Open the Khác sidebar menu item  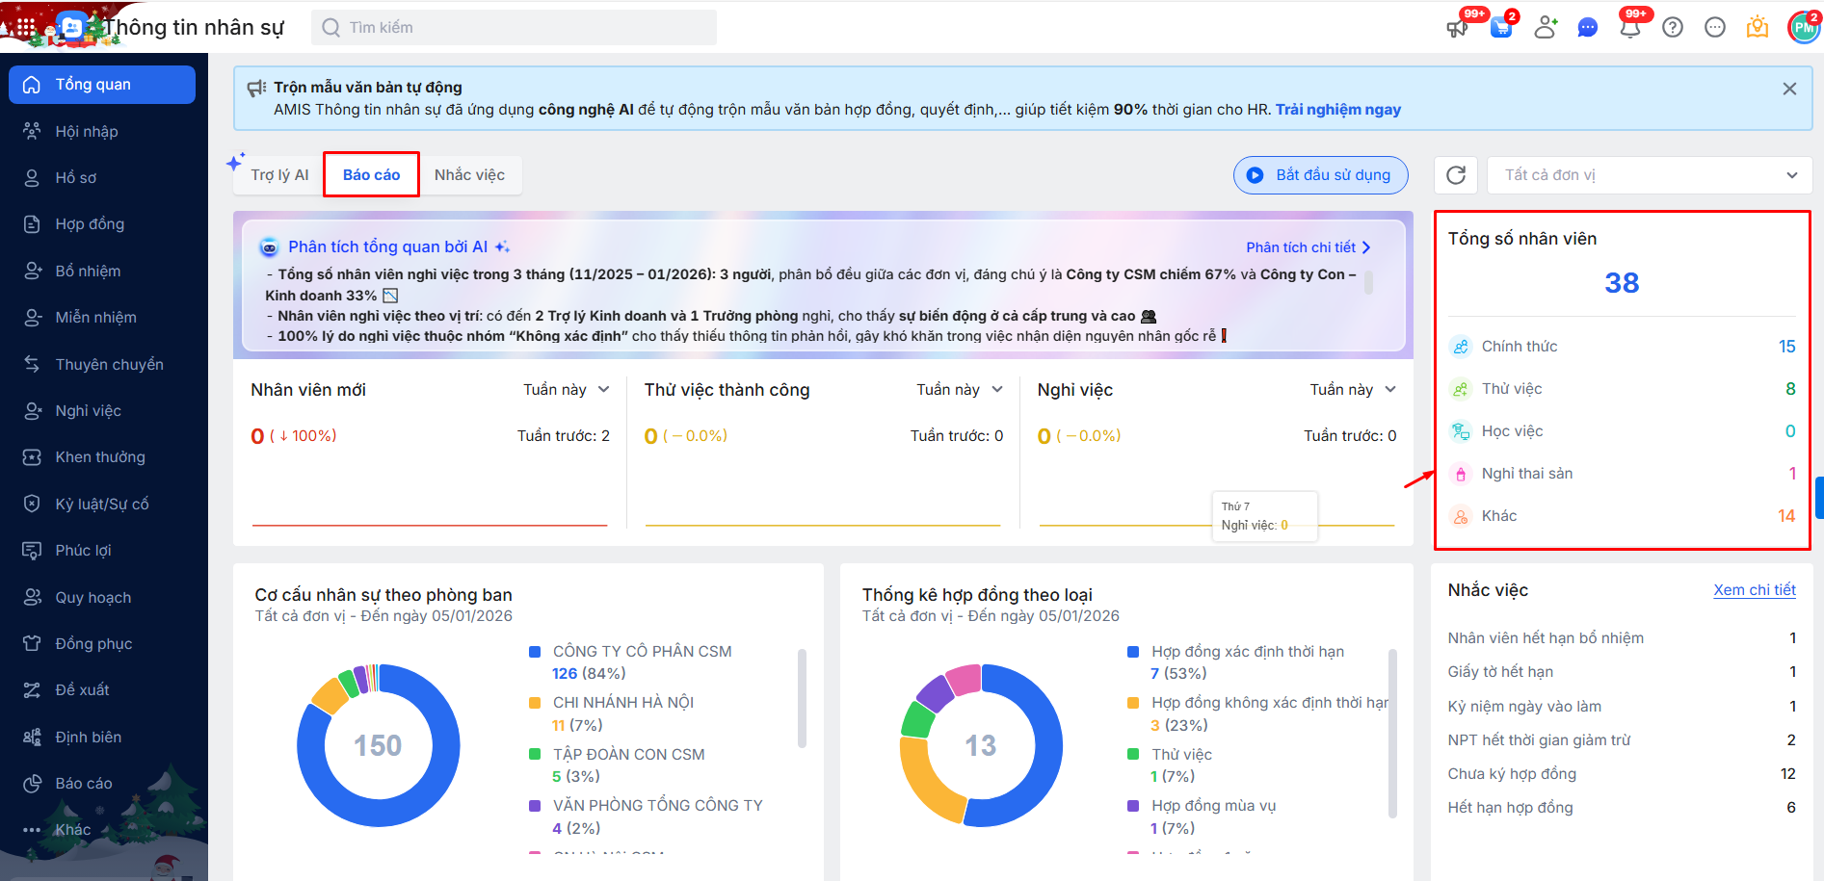tap(102, 830)
